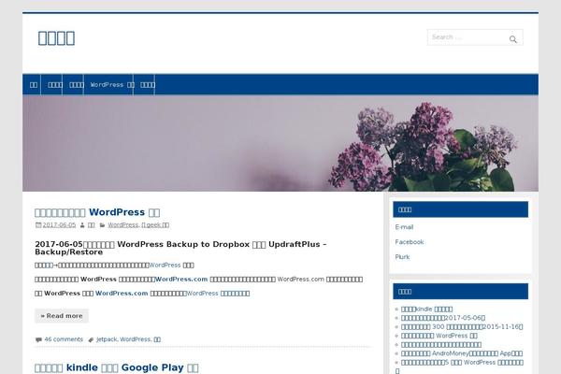The image size is (561, 374).
Task: Select the first navigation bar menu item
Action: [34, 85]
